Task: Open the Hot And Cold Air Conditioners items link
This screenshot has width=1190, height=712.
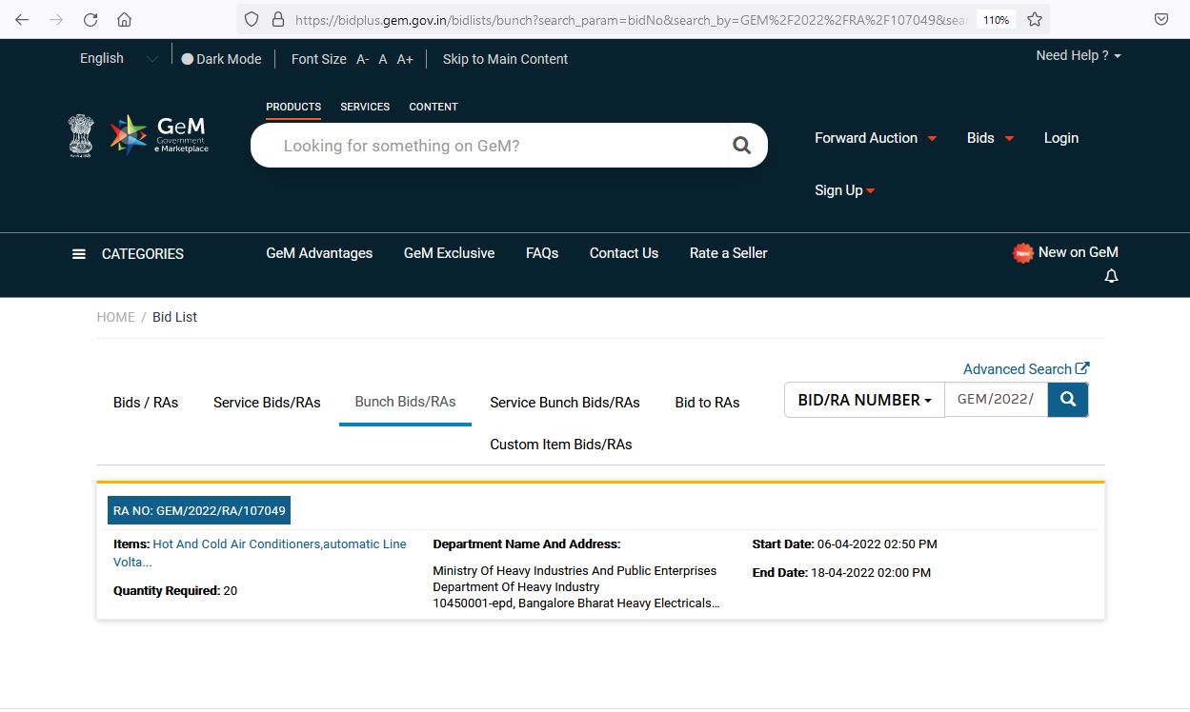Action: 260,553
